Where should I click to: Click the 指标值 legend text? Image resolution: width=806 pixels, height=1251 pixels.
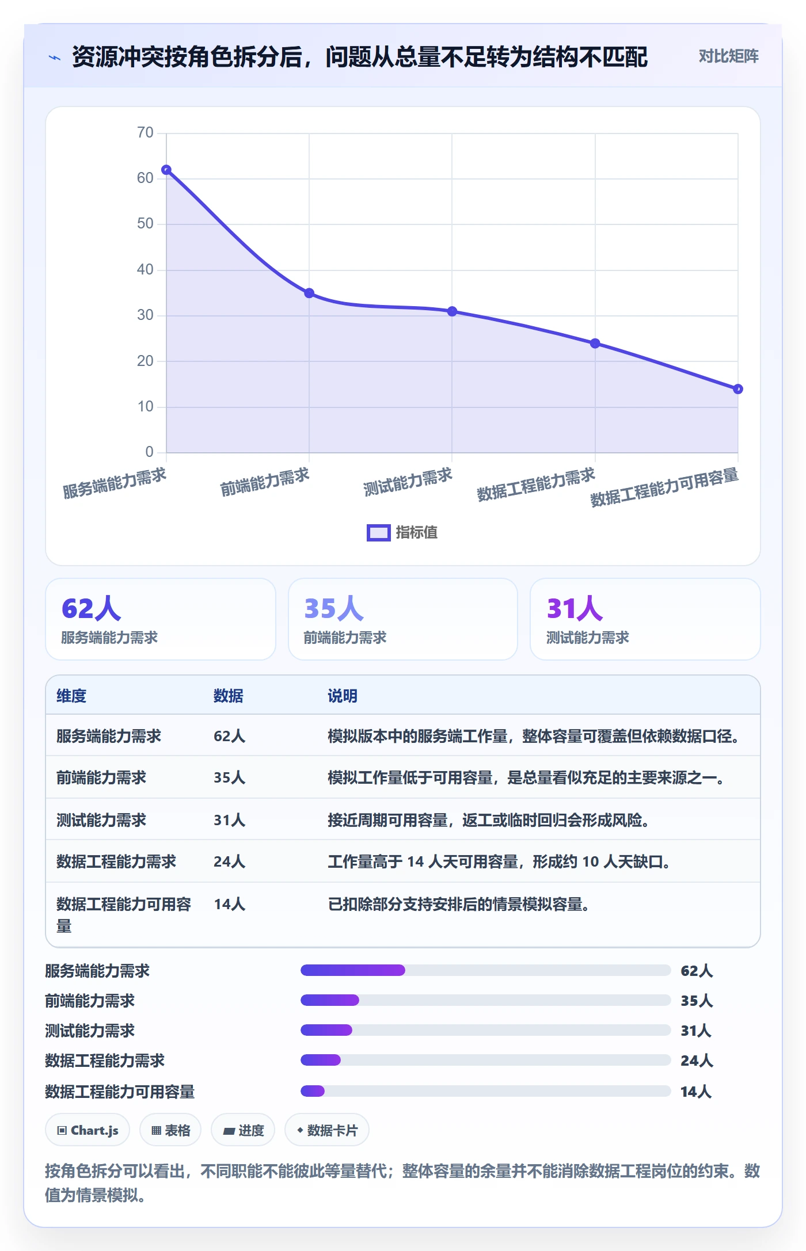coord(417,532)
